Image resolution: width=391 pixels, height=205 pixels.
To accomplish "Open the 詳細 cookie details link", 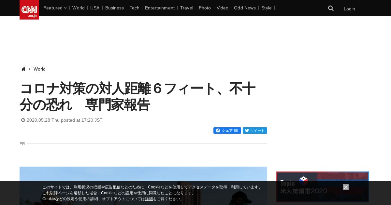I will (149, 199).
